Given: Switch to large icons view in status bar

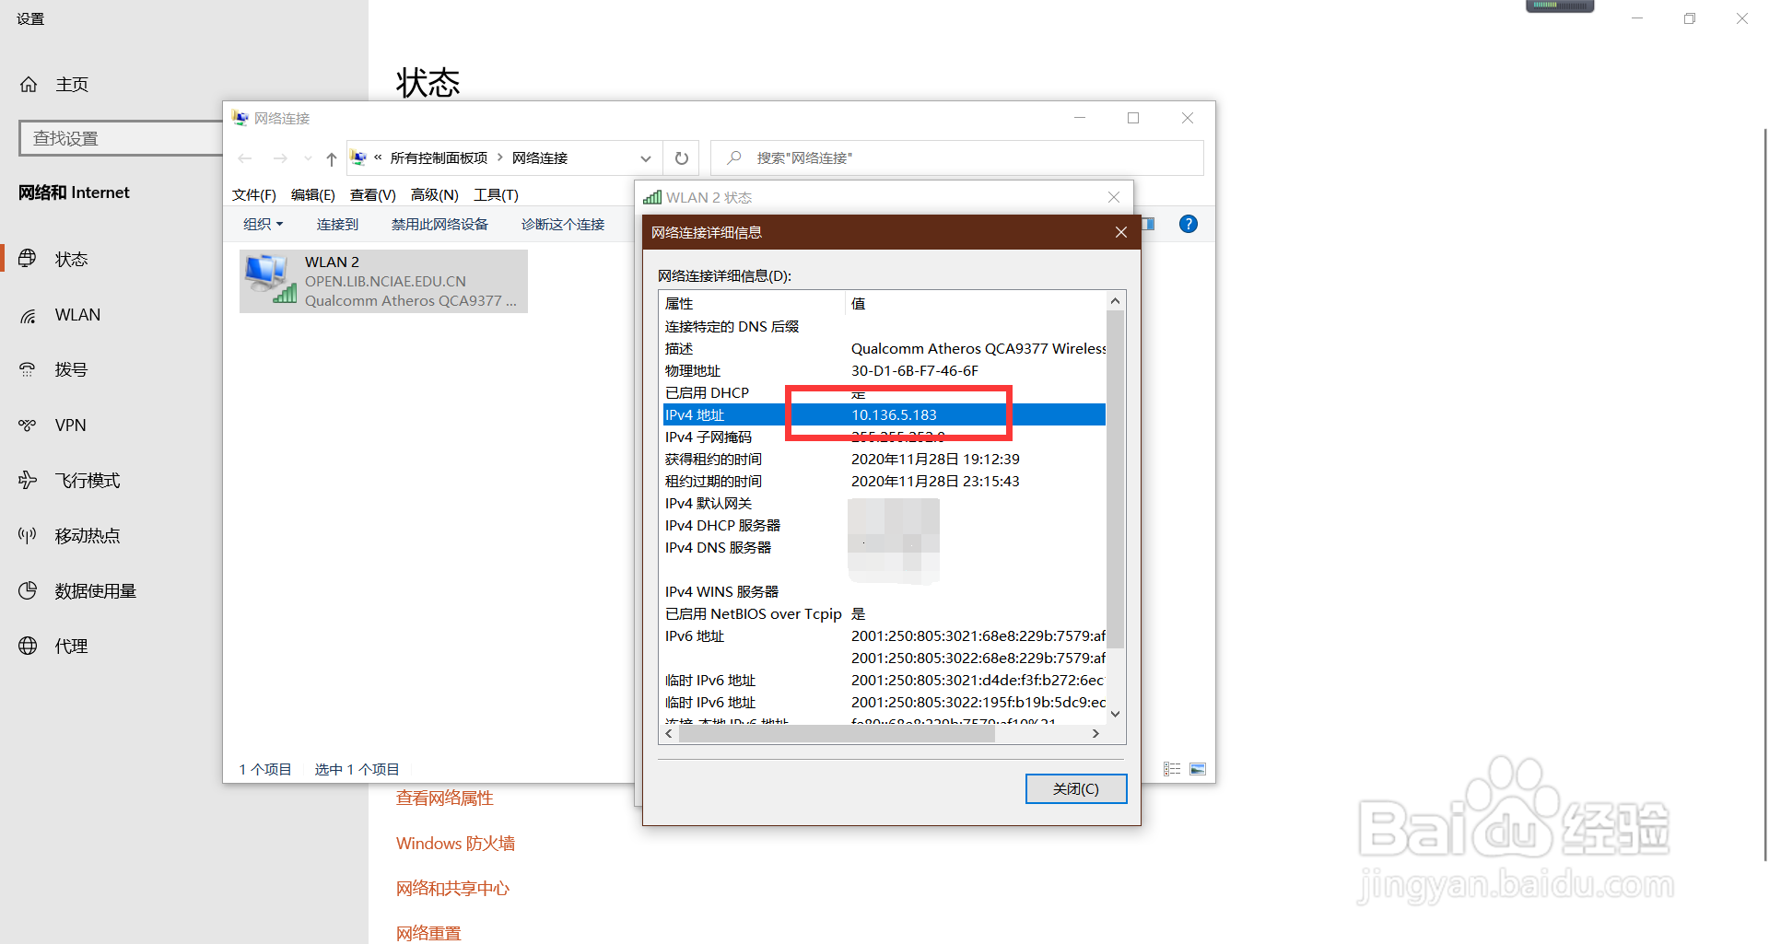Looking at the screenshot, I should pyautogui.click(x=1198, y=769).
